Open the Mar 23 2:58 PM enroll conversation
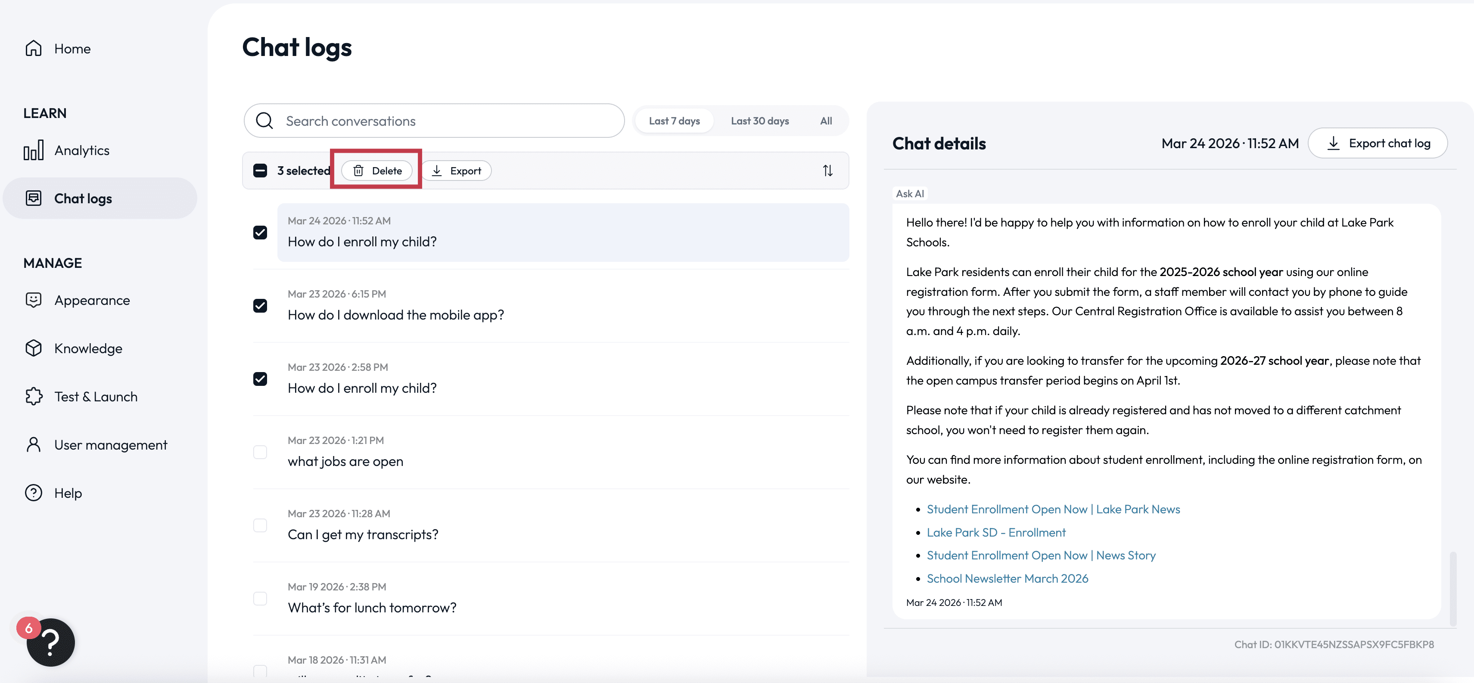The image size is (1474, 683). [x=563, y=379]
